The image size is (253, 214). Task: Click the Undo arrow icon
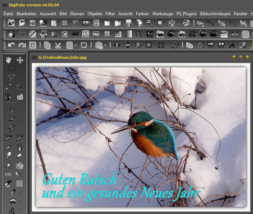[x=11, y=45]
